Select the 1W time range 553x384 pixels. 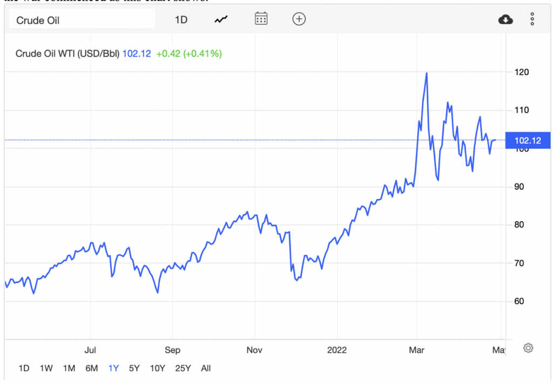click(x=46, y=368)
